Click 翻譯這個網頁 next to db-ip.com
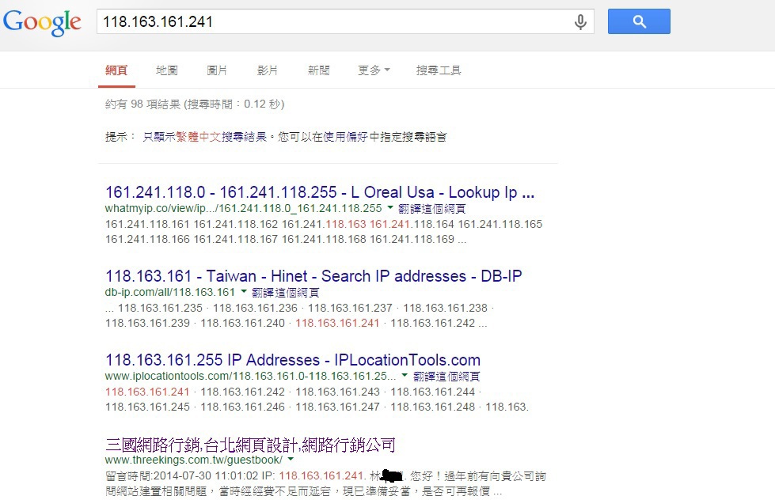This screenshot has width=775, height=500. point(285,293)
